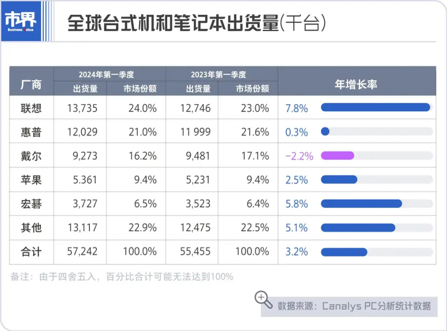Click the 其他 row label

pos(31,228)
